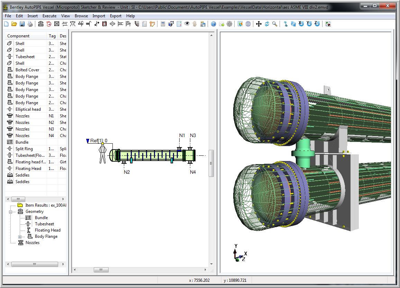Select the Nozzles N1 row
This screenshot has width=400, height=288.
coord(36,116)
